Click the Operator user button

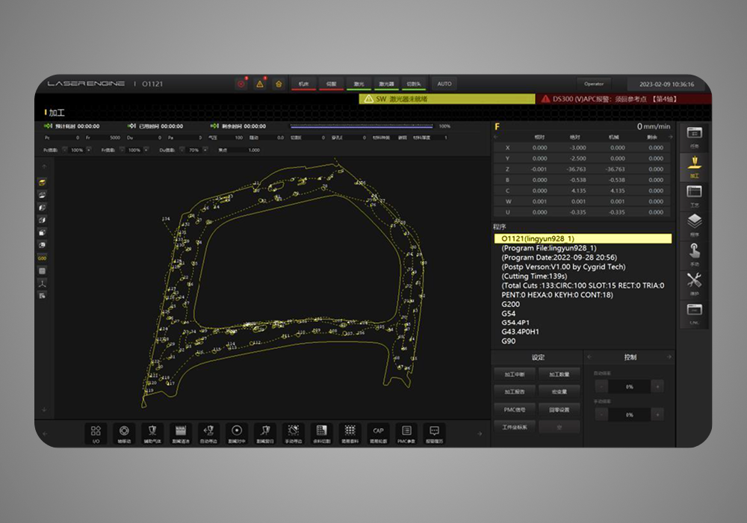594,84
